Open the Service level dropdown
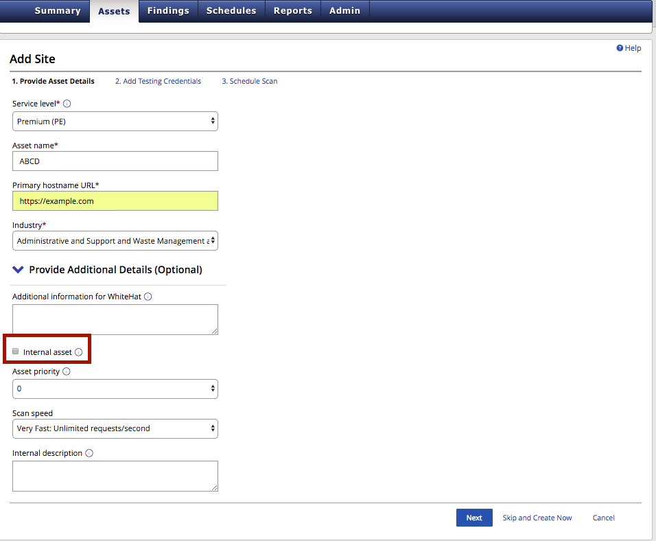This screenshot has height=541, width=656. (115, 121)
